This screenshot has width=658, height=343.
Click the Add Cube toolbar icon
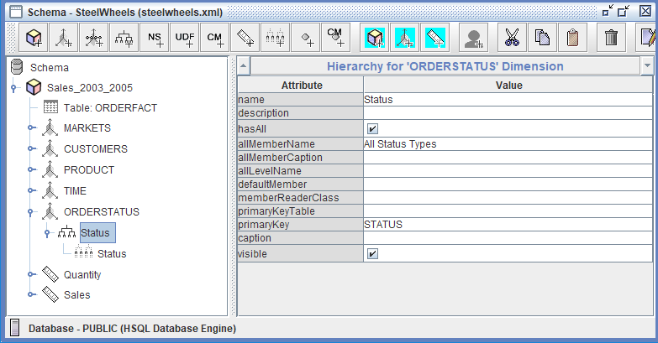pyautogui.click(x=34, y=38)
